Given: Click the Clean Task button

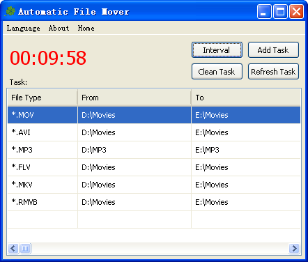Looking at the screenshot, I should (217, 72).
